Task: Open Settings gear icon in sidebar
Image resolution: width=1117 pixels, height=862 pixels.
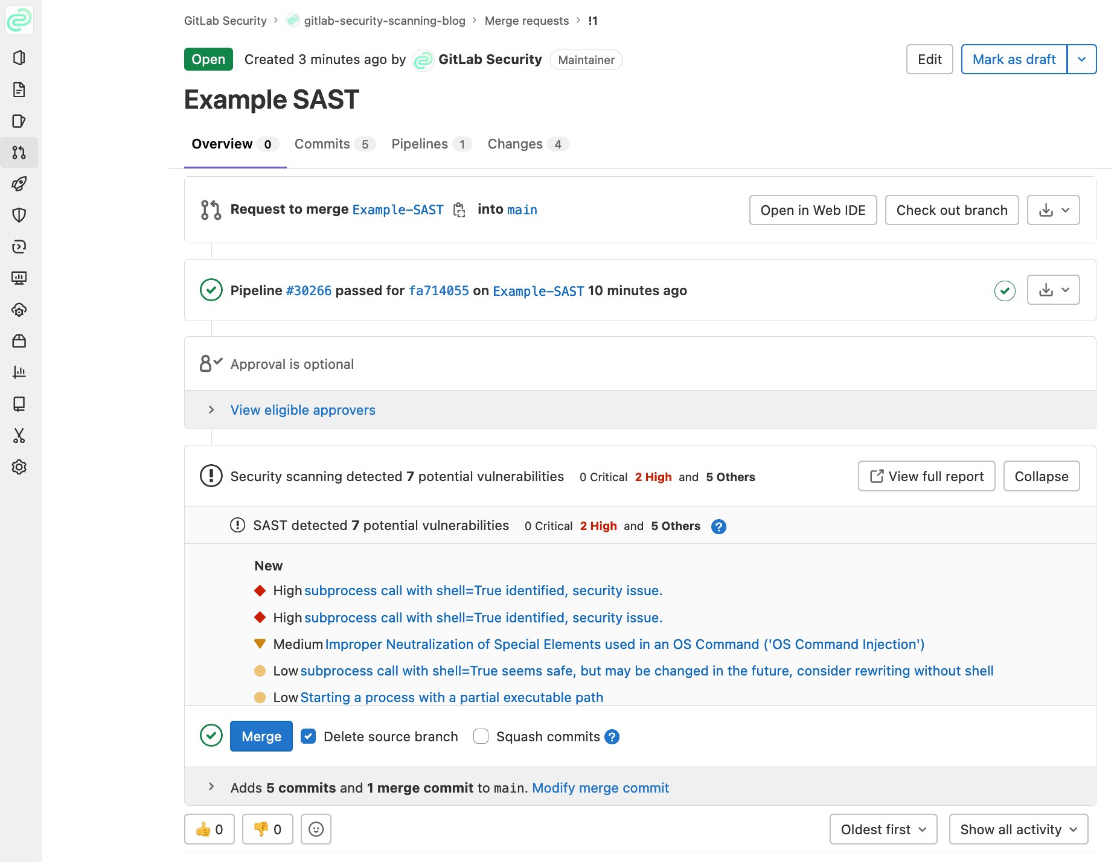Action: point(19,467)
